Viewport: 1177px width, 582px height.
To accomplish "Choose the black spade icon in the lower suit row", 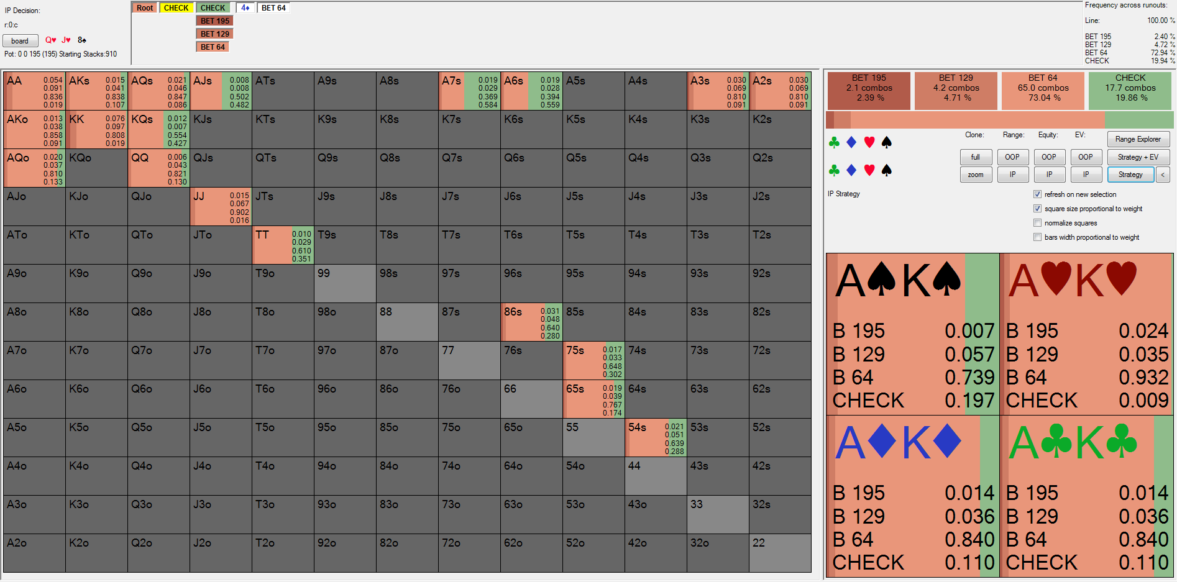I will (887, 170).
